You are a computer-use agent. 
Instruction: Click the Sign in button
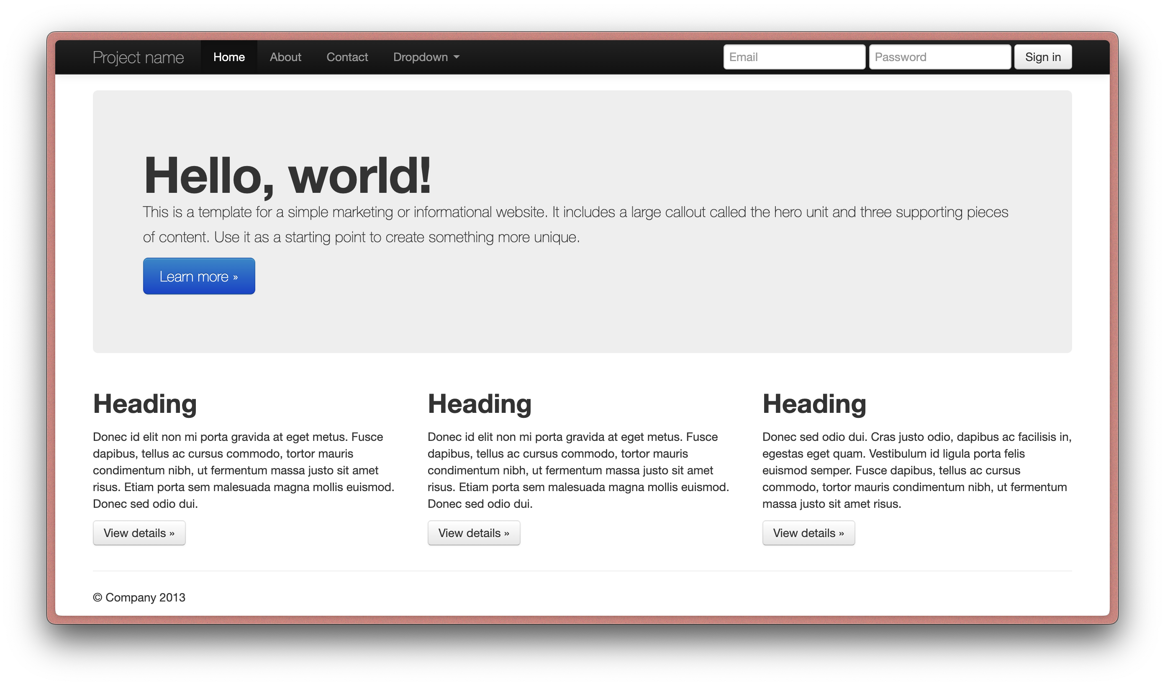[x=1047, y=56]
